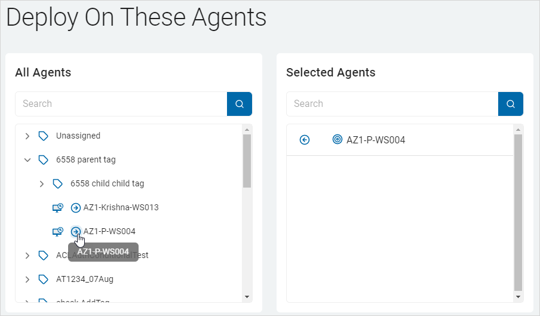The height and width of the screenshot is (316, 540).
Task: Remove AZ1-P-WS004 using the left arrow icon
Action: (x=305, y=140)
